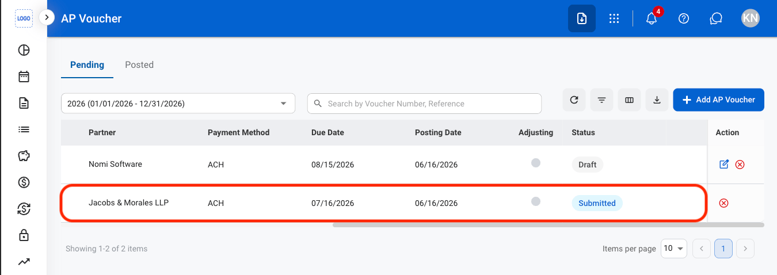This screenshot has height=275, width=777.
Task: Go to the previous page arrow
Action: click(x=702, y=249)
